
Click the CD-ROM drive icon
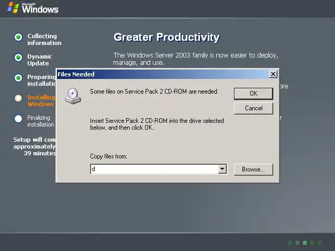tap(73, 96)
